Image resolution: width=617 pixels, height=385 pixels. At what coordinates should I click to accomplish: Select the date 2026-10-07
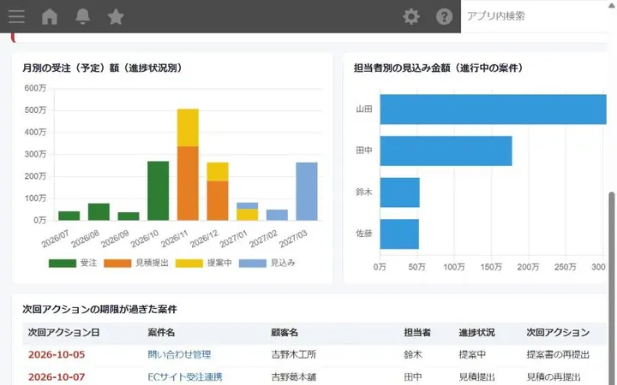(57, 377)
